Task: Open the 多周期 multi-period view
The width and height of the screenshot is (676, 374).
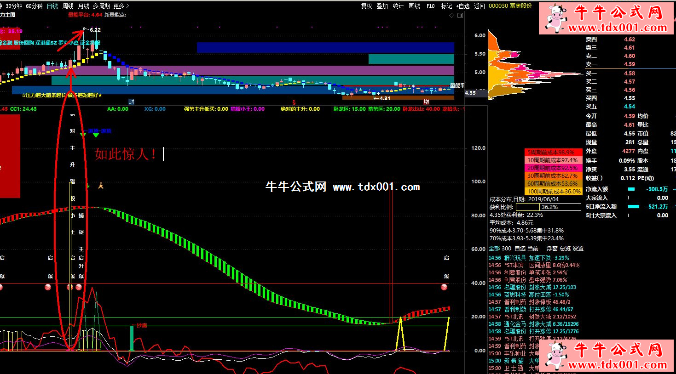Action: click(101, 6)
